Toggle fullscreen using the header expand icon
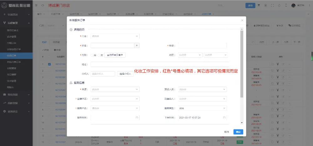 coord(272,5)
